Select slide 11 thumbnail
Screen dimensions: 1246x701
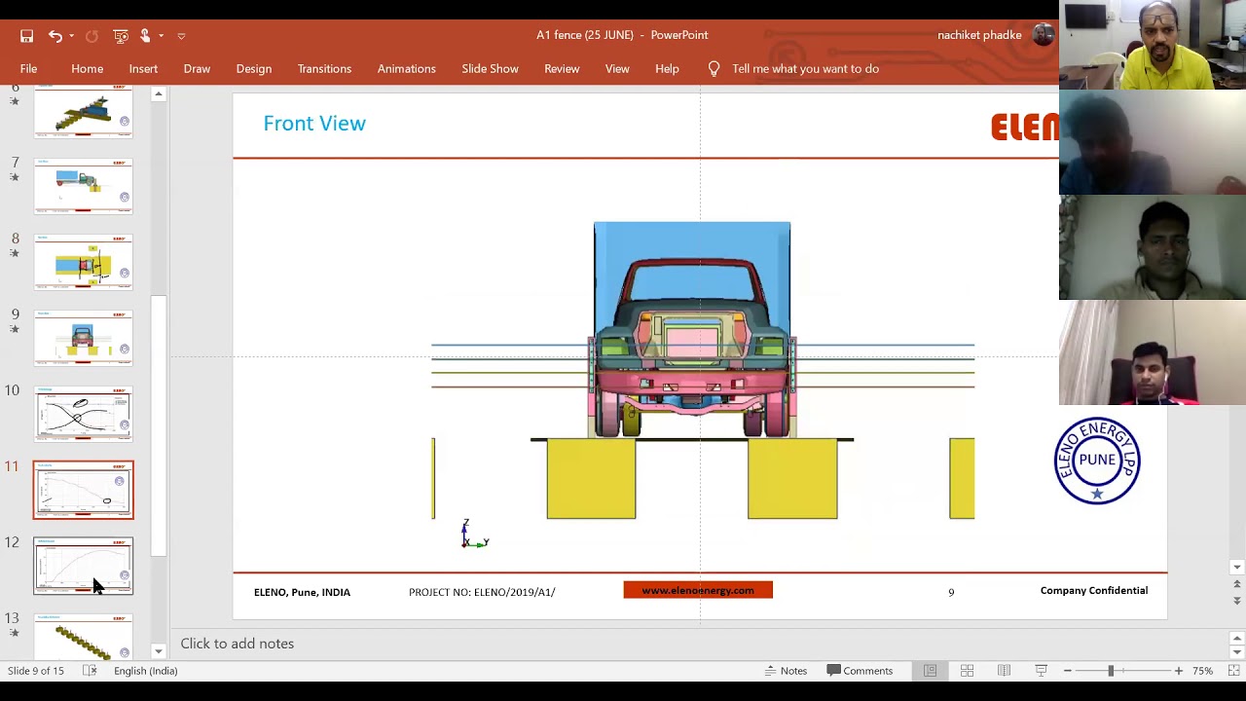coord(83,490)
